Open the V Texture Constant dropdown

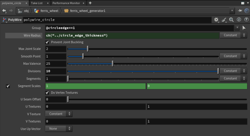(59, 114)
